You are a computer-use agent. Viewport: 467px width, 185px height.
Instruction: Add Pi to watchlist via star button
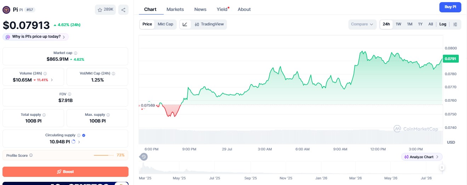(105, 10)
